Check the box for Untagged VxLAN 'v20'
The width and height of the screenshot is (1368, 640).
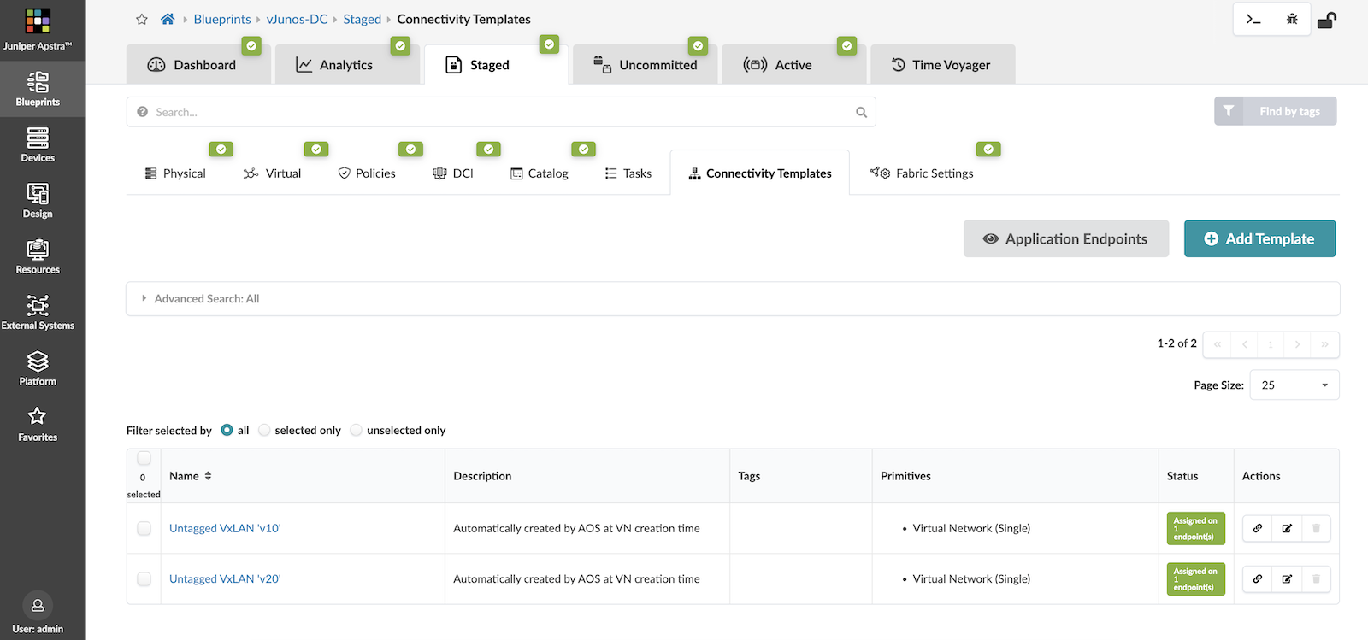pos(144,578)
